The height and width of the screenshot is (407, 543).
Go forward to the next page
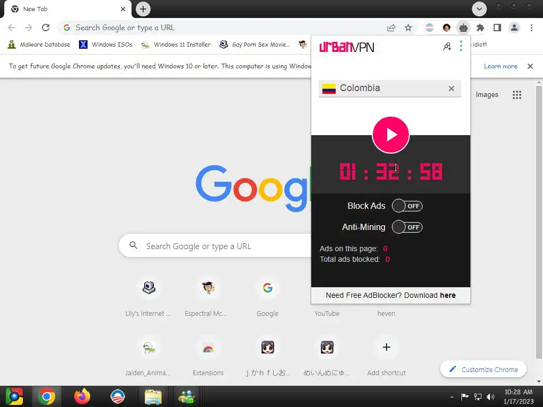[29, 28]
